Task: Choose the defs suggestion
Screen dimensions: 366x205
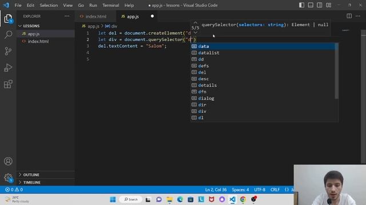Action: click(263, 66)
